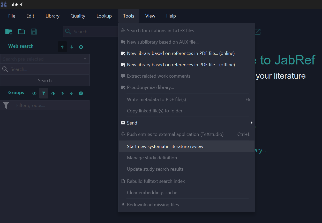322x223 pixels.
Task: Choose Extract related work comments
Action: (x=186, y=76)
